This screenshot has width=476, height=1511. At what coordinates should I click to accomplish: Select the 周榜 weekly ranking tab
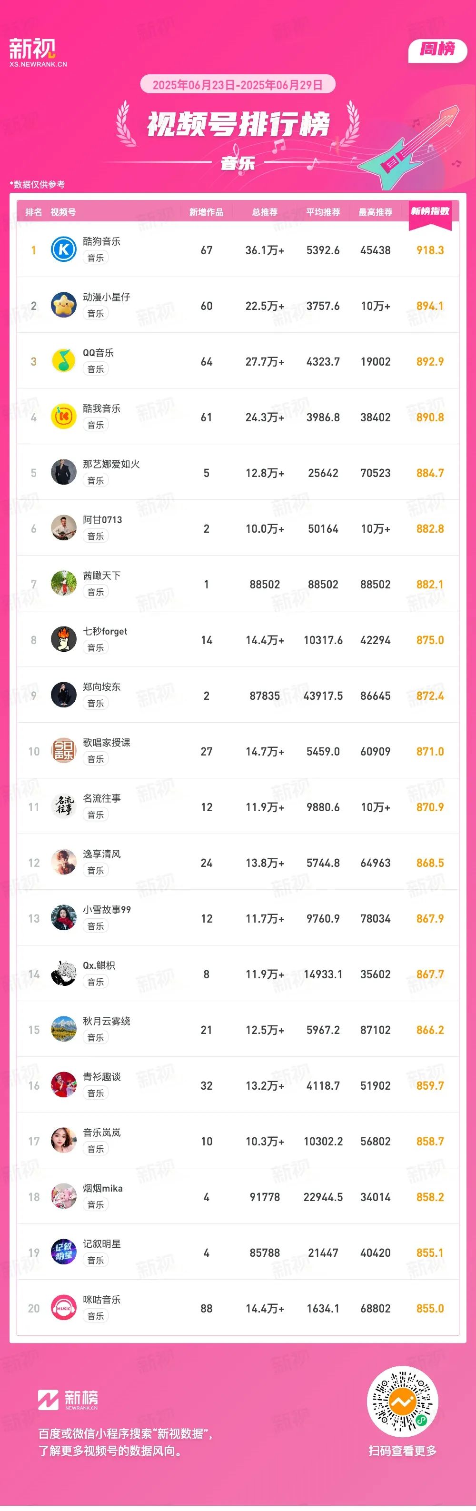click(x=437, y=50)
